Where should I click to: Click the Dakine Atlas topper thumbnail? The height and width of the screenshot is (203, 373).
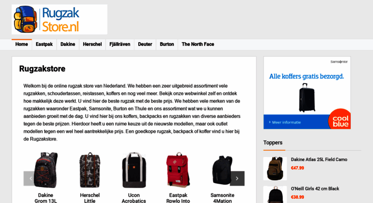275,168
